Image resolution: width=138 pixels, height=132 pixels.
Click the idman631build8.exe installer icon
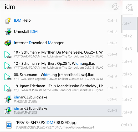point(8,110)
